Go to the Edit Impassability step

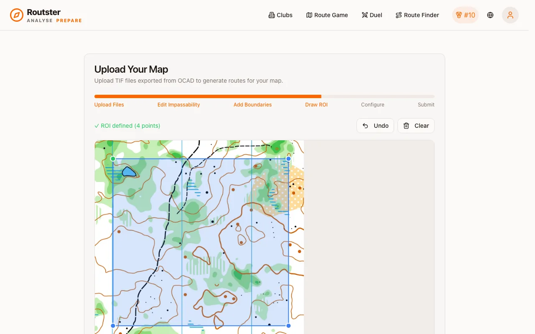click(x=178, y=105)
